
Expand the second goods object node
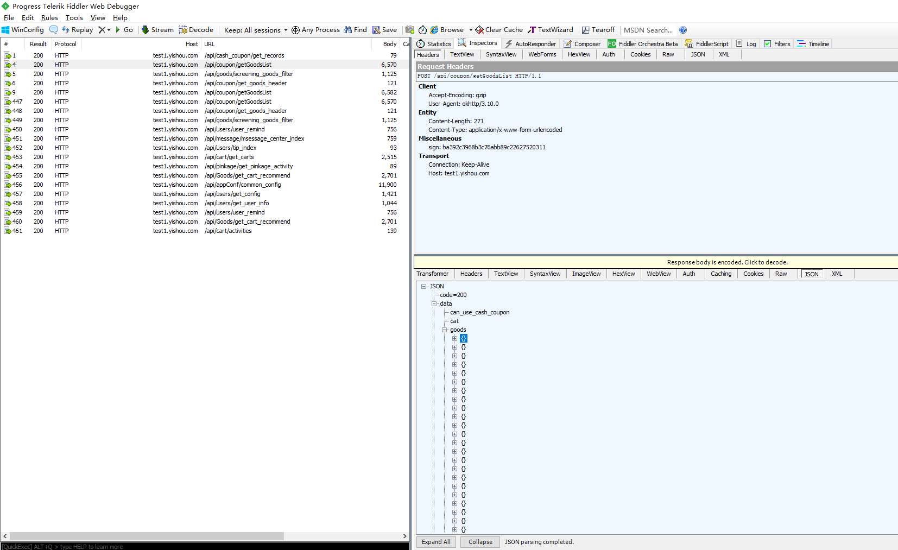tap(455, 347)
